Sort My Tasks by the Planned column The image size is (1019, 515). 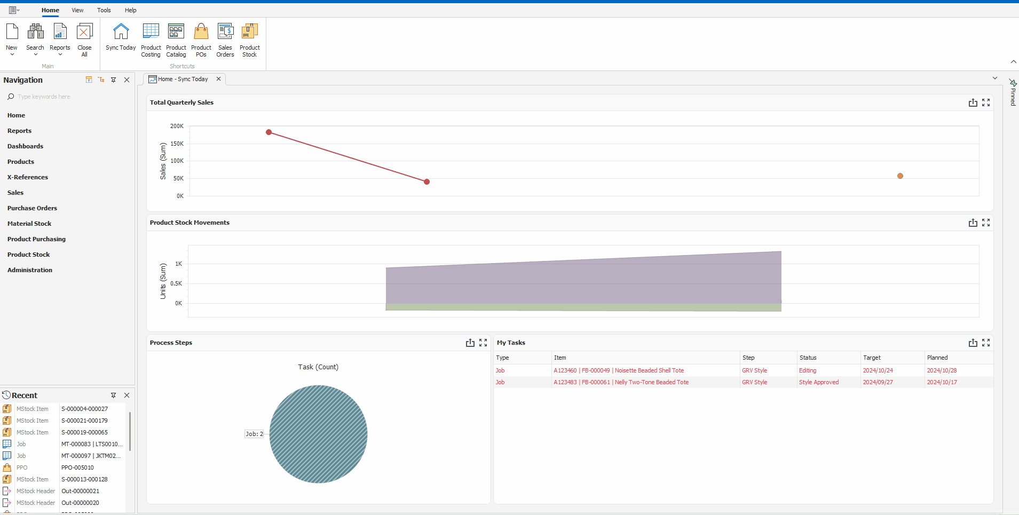click(x=959, y=358)
